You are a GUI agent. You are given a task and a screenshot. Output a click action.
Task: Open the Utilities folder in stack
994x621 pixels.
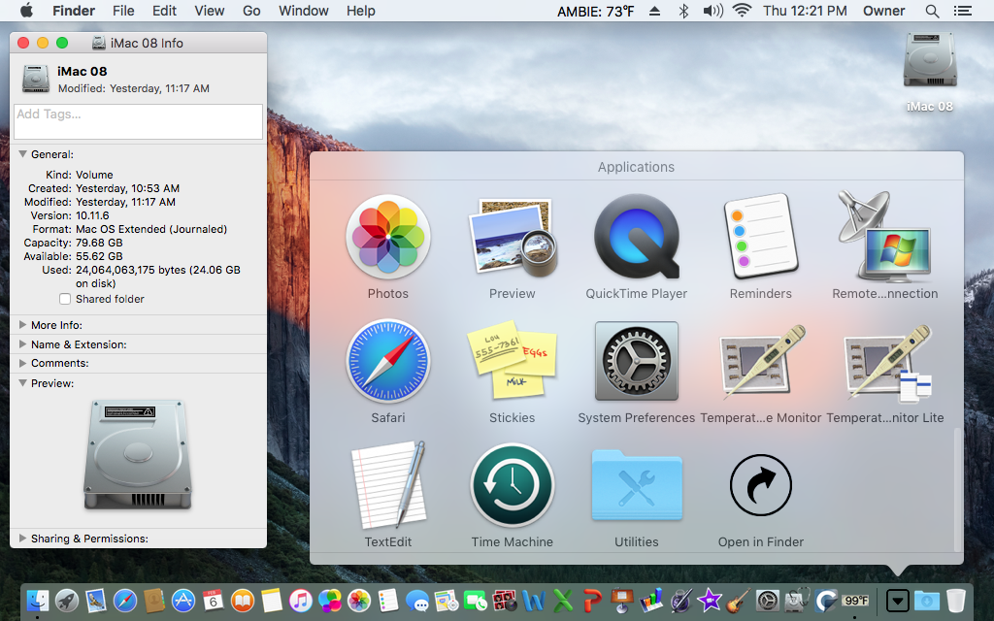[x=637, y=485]
